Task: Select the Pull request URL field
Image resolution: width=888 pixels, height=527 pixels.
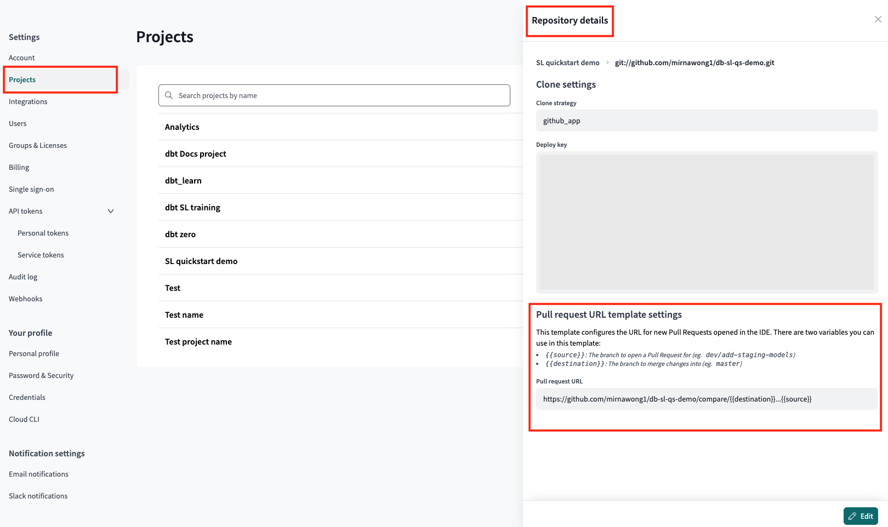Action: pos(705,399)
